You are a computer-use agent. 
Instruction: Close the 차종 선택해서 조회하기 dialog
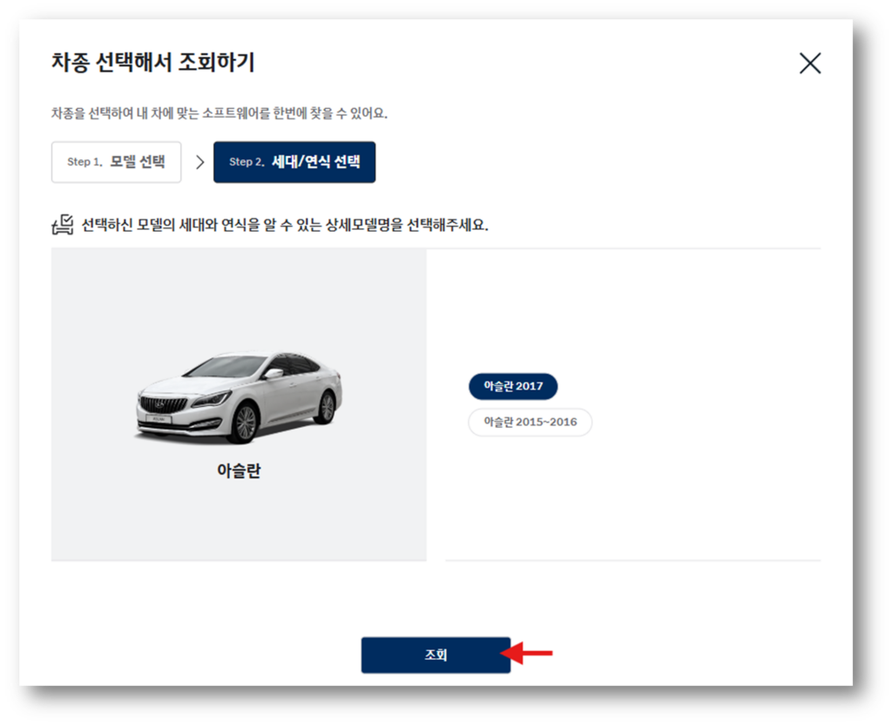coord(810,63)
